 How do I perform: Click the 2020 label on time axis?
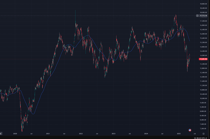point(15,133)
